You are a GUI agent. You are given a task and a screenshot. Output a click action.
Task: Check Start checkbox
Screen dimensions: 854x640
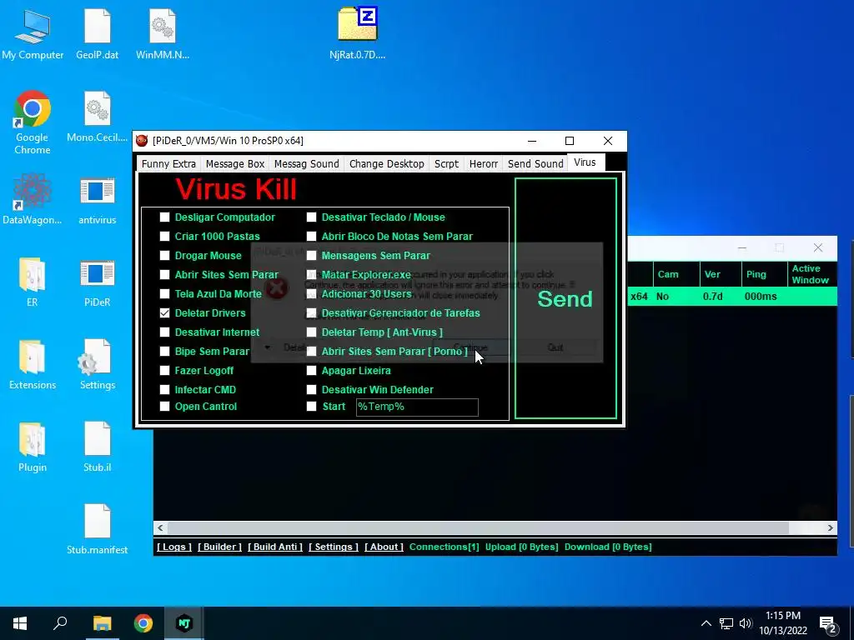pos(312,406)
